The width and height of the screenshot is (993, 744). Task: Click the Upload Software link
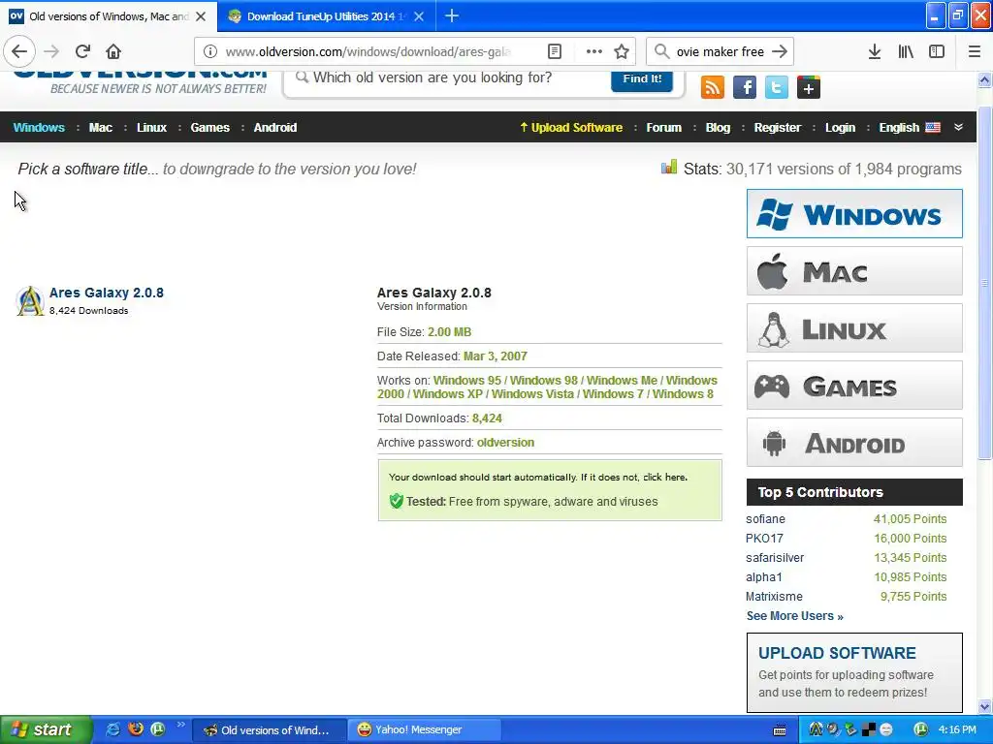571,127
